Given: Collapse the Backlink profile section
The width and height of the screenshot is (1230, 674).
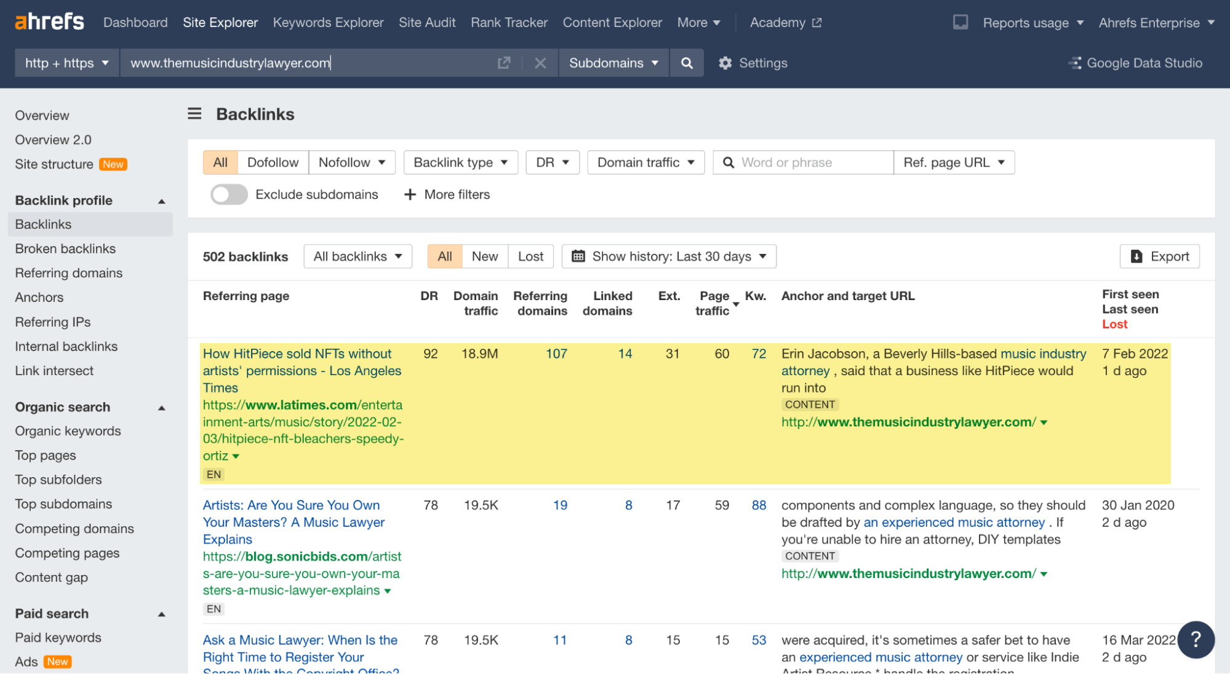Looking at the screenshot, I should point(162,201).
